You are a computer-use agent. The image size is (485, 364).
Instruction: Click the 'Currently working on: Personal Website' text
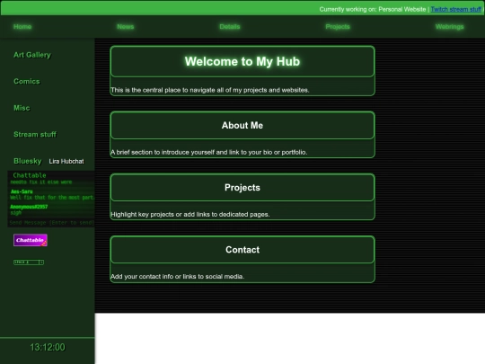373,9
